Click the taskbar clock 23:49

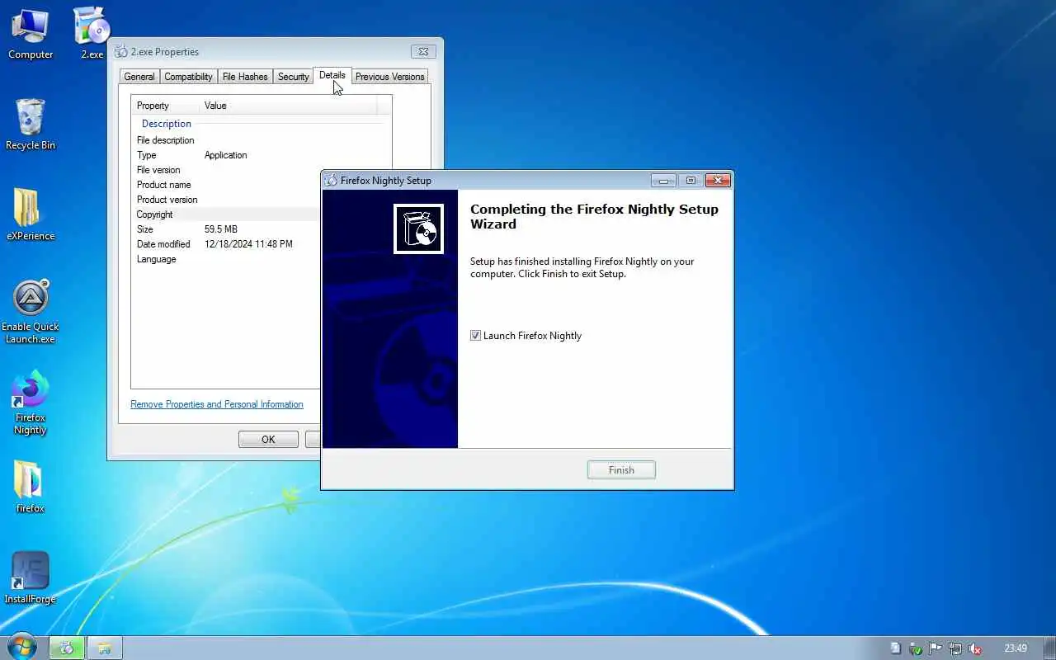coord(1016,648)
